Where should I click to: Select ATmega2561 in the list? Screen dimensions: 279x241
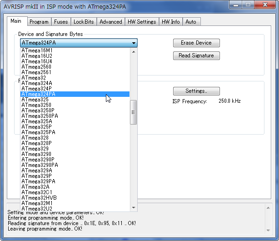pyautogui.click(x=75, y=72)
